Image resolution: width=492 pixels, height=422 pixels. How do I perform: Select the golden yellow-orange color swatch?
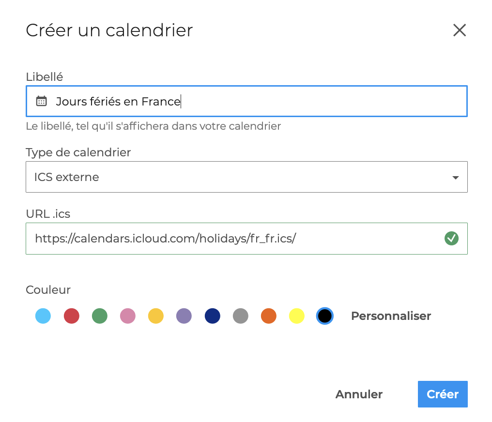click(156, 316)
